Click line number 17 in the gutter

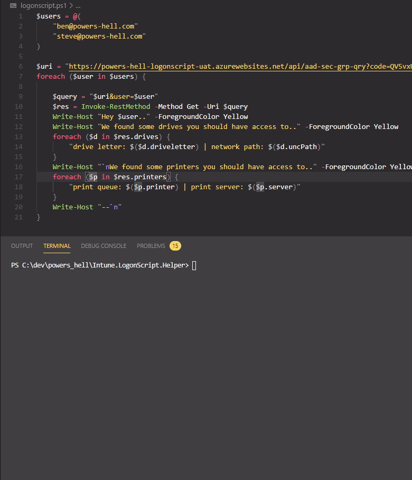tap(18, 177)
